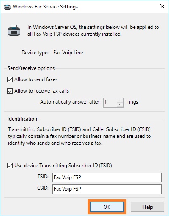
Task: Click the Fax Voip Line device type text
Action: click(x=68, y=53)
